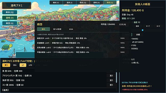Click the 所持金: 128,400 G text
This screenshot has height=93, width=166.
coord(133,10)
